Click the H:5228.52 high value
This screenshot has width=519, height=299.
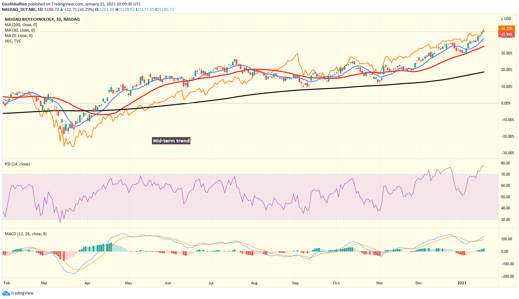pyautogui.click(x=125, y=10)
